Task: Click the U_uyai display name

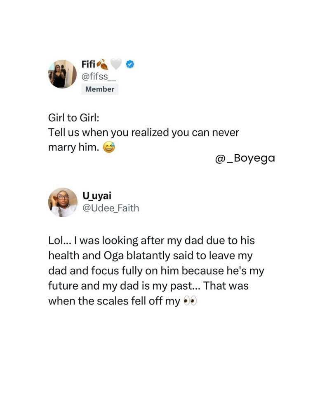Action: coord(96,196)
